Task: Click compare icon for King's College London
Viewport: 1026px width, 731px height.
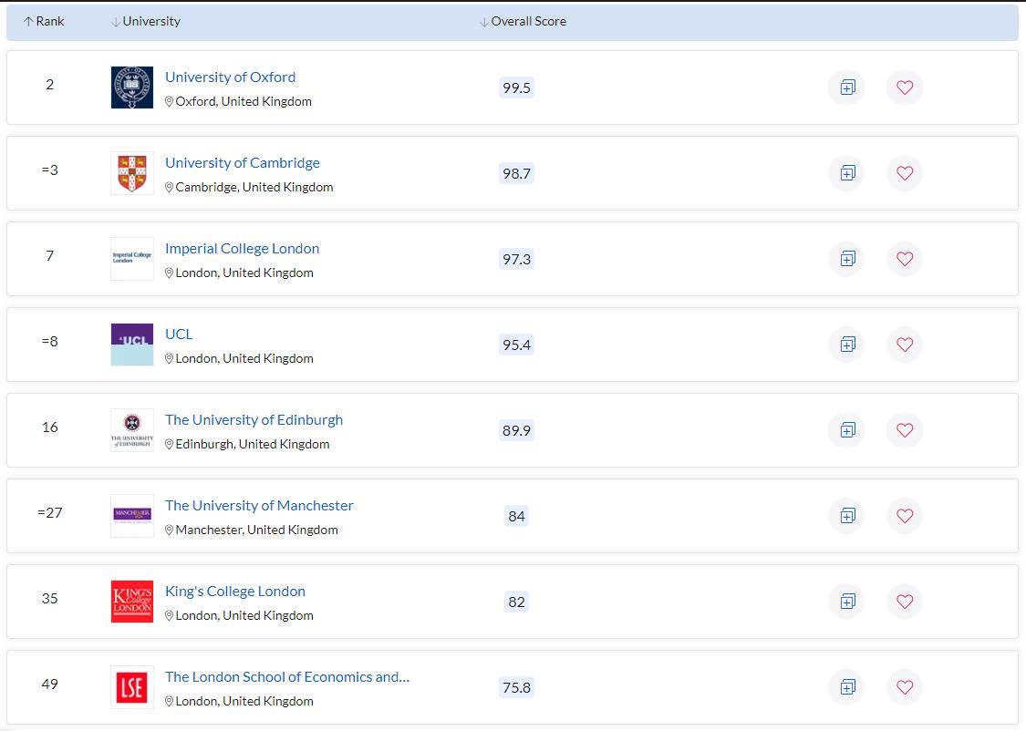Action: 847,602
